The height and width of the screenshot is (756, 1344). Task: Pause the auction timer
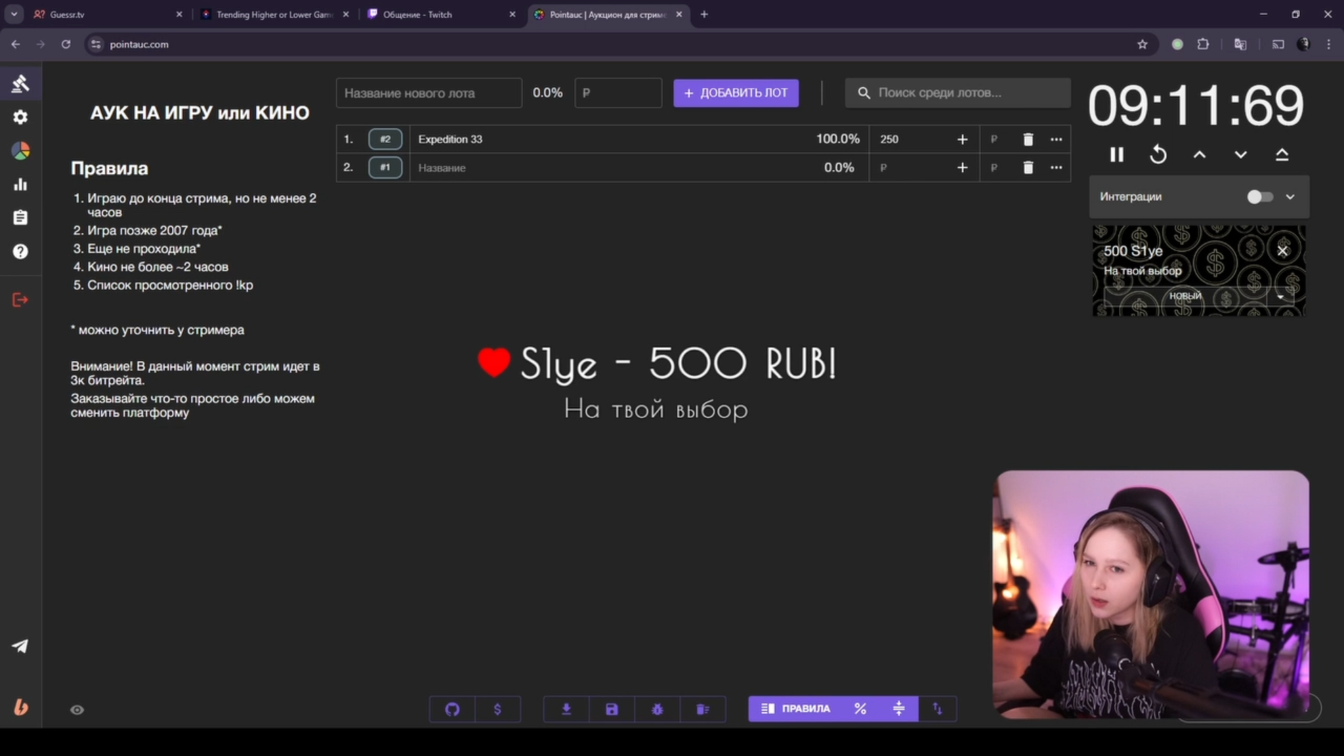[1117, 155]
